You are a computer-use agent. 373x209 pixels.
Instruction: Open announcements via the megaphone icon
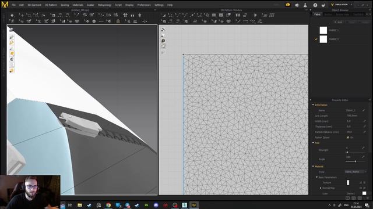[297, 5]
